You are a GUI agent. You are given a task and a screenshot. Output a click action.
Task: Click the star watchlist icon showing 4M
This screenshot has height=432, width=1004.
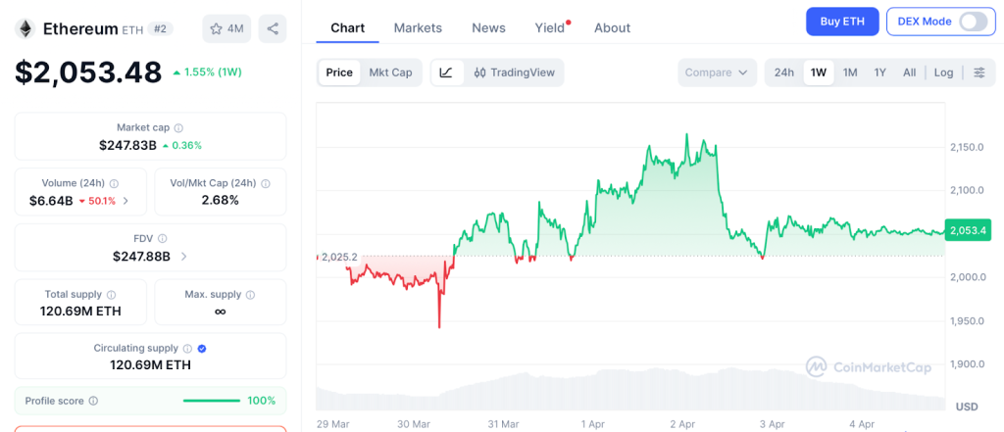[226, 28]
